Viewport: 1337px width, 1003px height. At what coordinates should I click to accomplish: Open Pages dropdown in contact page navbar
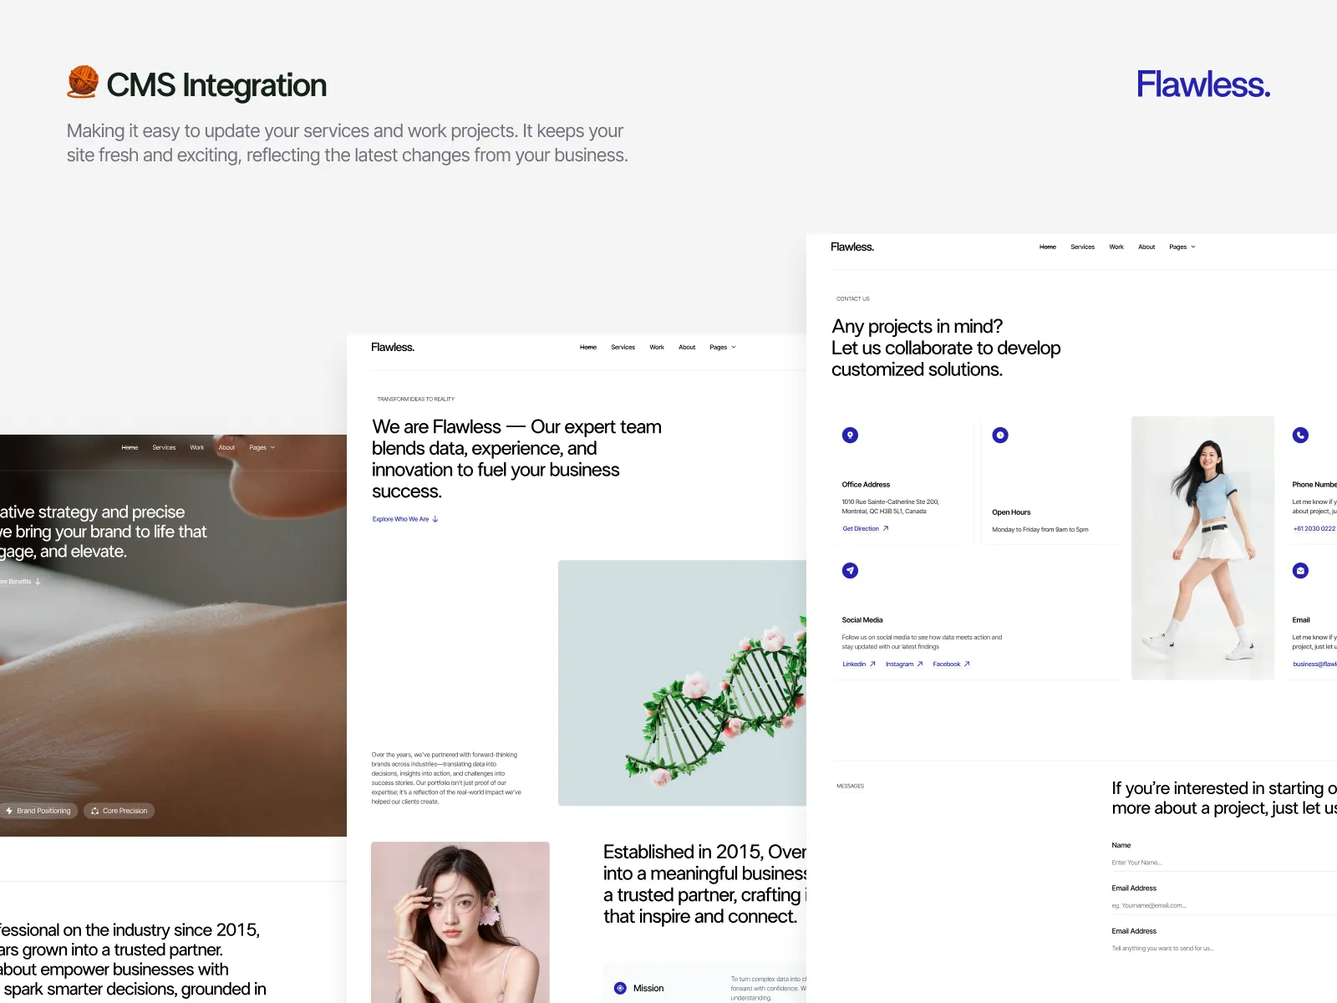click(x=1182, y=247)
